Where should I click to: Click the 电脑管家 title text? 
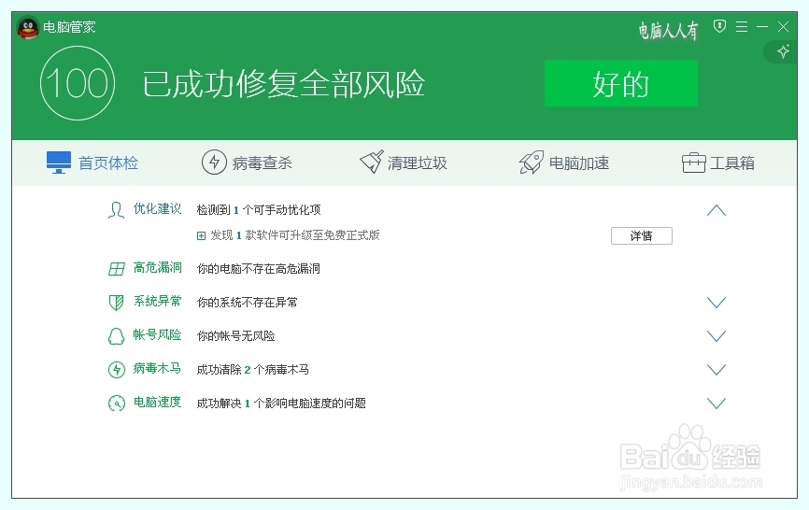pos(69,27)
